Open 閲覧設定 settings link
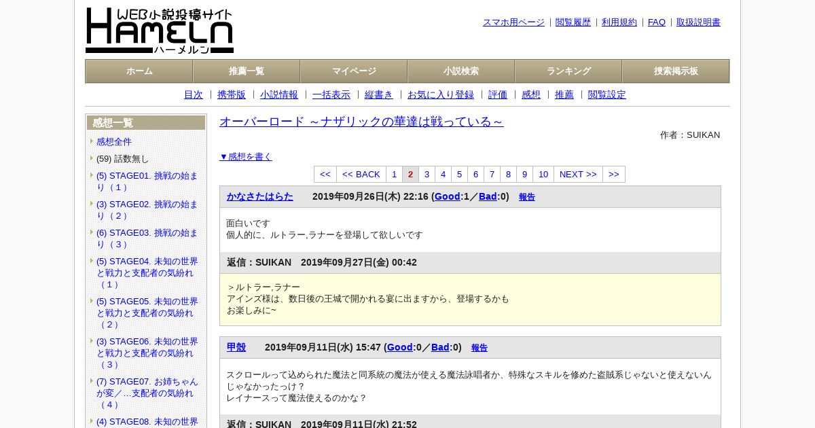This screenshot has width=815, height=428. (607, 95)
